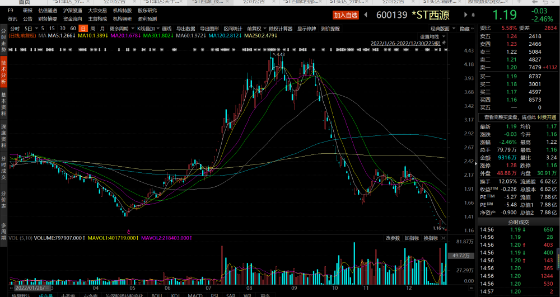Open the 设置均线 dropdown
560x297 pixels.
[x=432, y=37]
